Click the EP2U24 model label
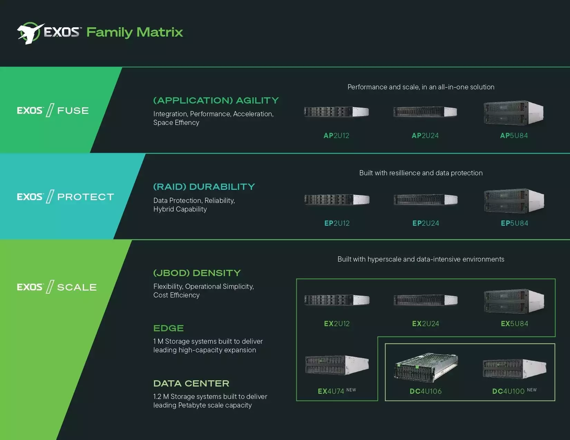570x440 pixels. click(x=426, y=223)
